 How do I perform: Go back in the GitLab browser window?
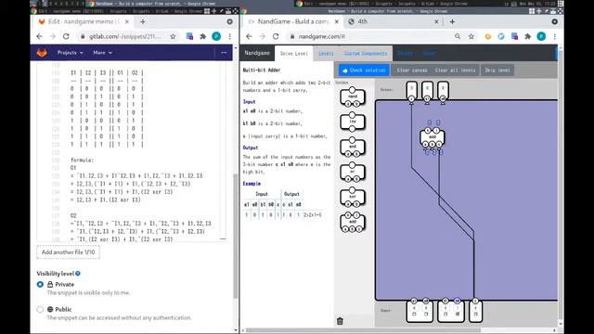tap(39, 36)
